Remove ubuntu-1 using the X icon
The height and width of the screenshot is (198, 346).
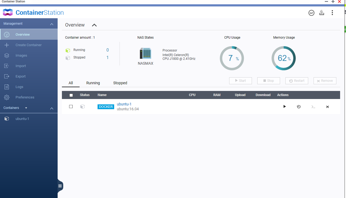327,107
